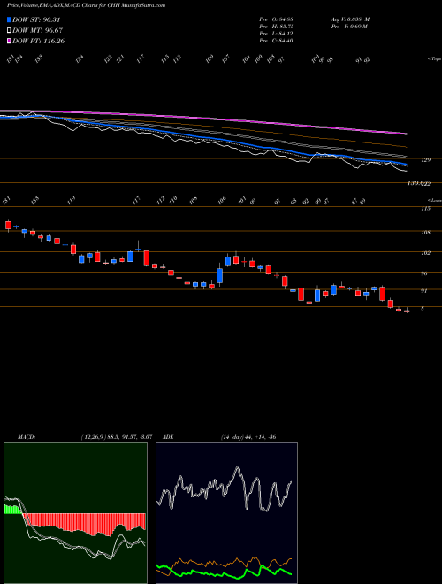This screenshot has width=442, height=584.
Task: Click the 'Pre H: 85.75' high value
Action: point(276,26)
